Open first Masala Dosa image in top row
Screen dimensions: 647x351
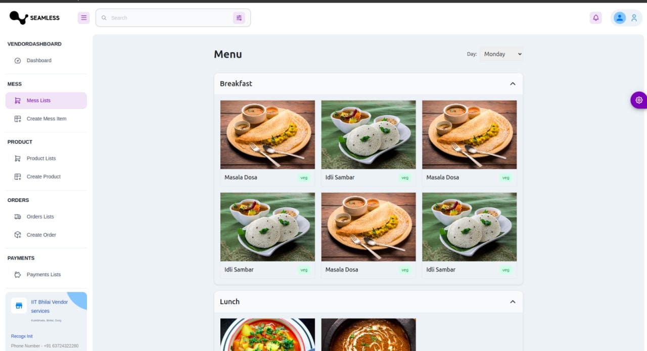click(x=267, y=135)
